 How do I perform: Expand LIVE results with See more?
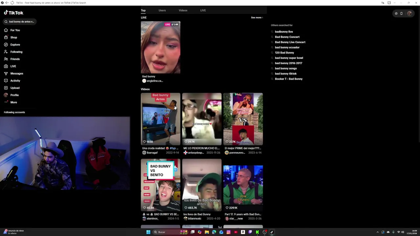pyautogui.click(x=257, y=18)
